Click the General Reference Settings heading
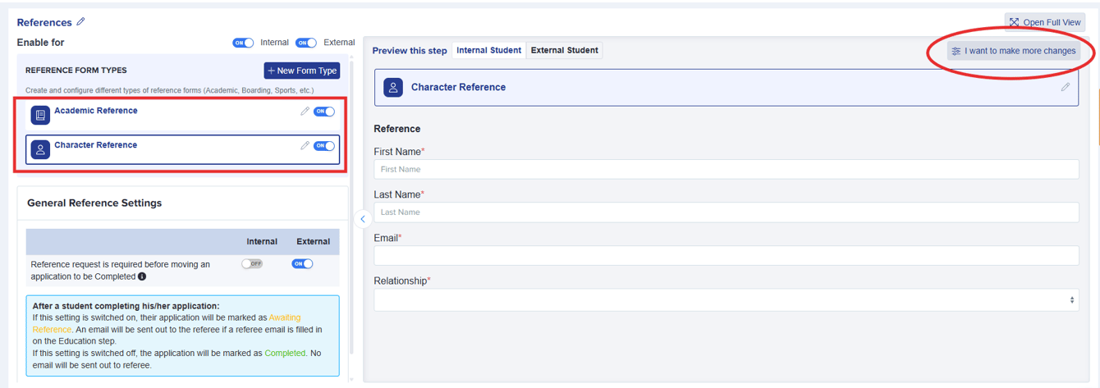1100x388 pixels. coord(94,203)
